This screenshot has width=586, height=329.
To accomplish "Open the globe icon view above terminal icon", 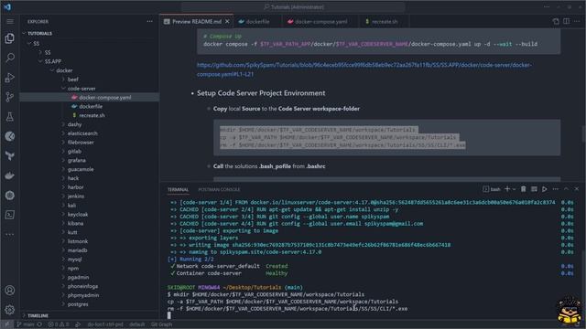I will coord(10,195).
